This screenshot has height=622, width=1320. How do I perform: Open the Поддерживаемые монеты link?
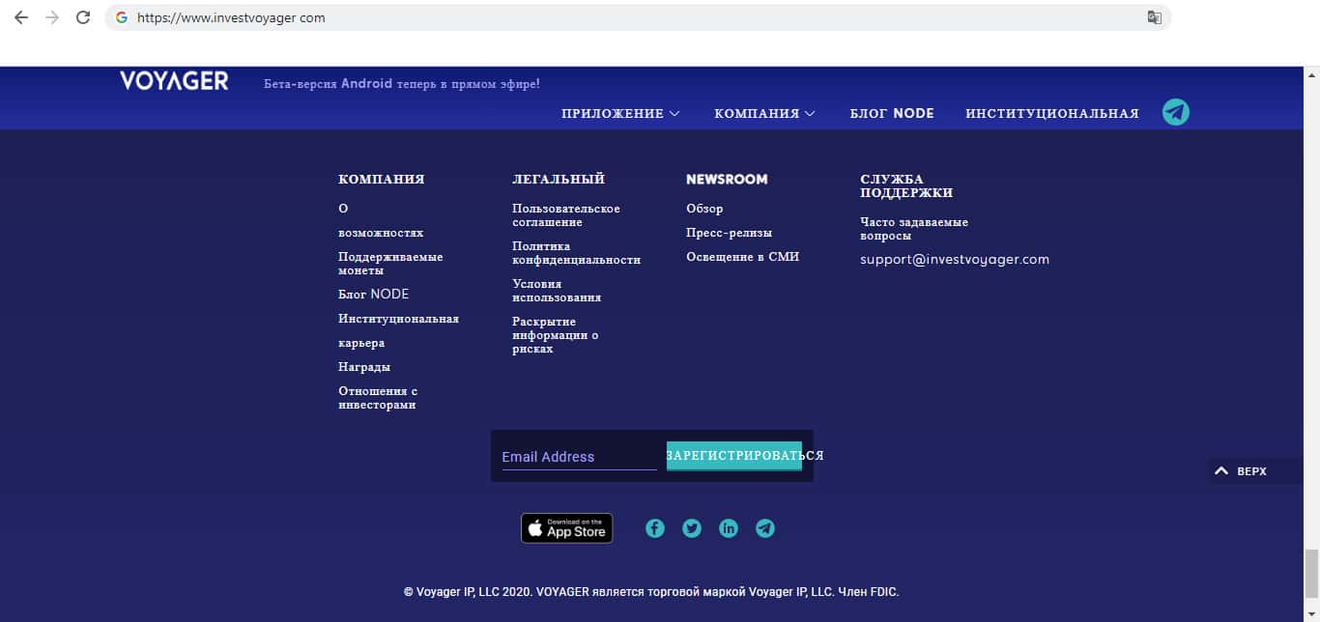tap(390, 264)
